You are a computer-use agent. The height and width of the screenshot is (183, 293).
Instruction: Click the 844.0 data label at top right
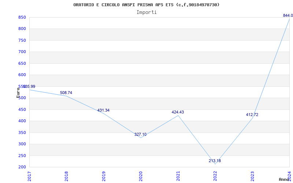pos(288,15)
